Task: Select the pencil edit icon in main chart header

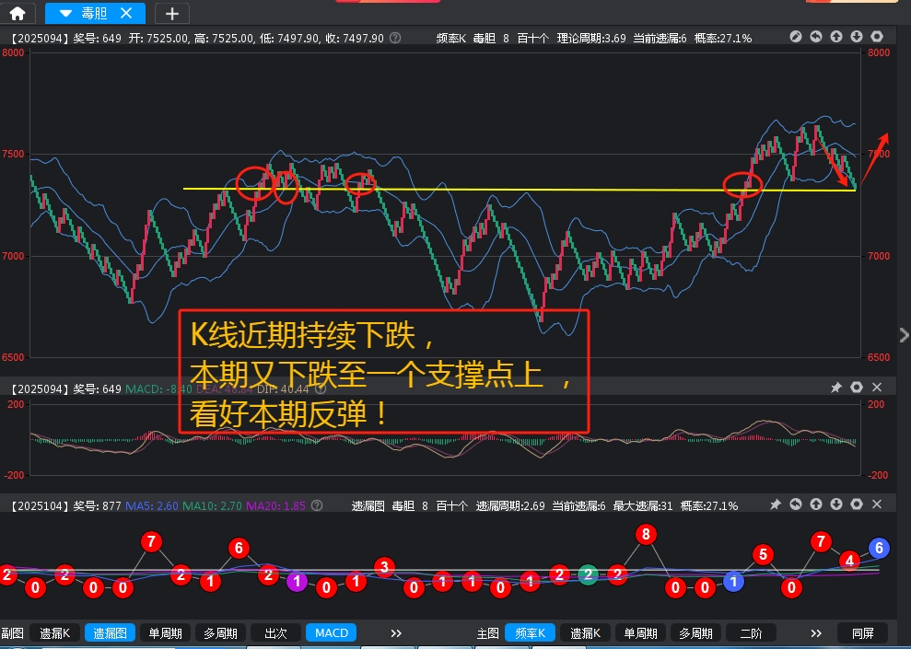Action: [796, 37]
